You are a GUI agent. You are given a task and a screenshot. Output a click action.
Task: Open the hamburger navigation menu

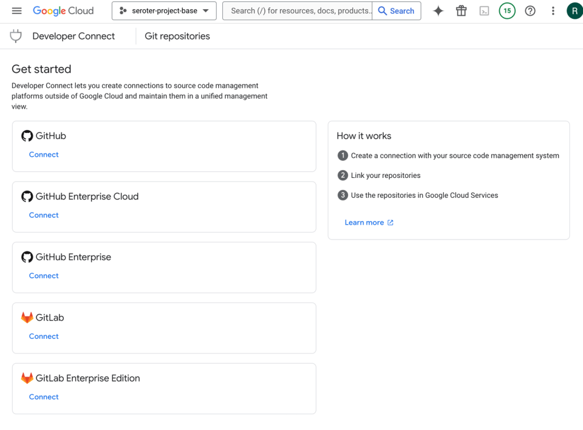pos(17,11)
